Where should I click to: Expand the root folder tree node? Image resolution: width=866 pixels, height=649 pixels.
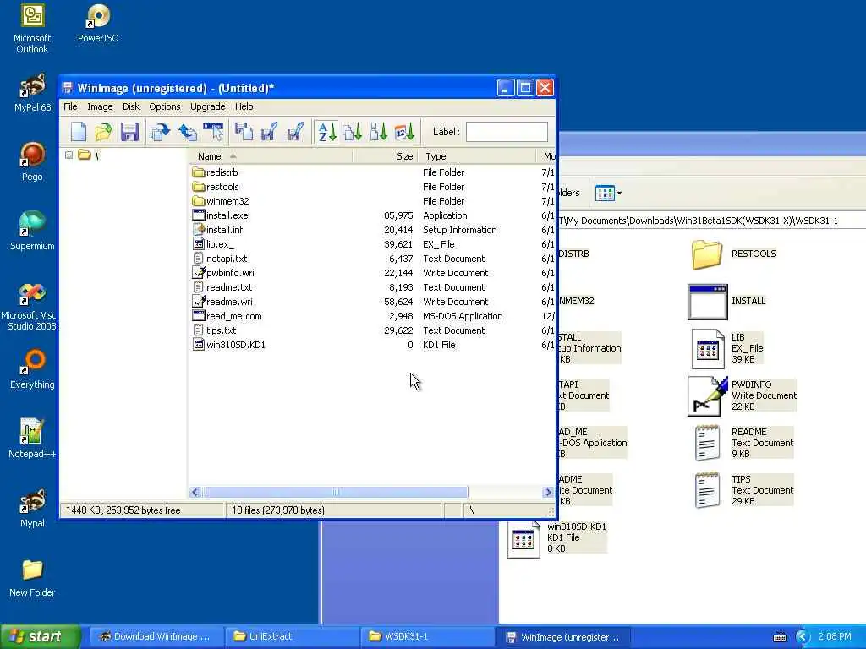(69, 155)
